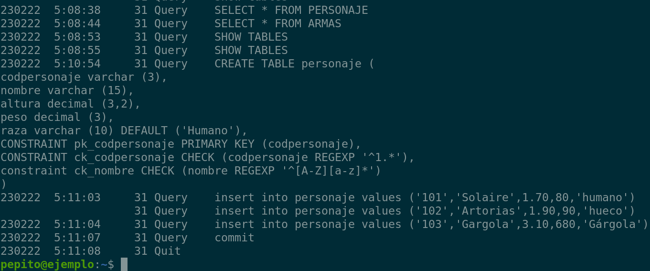The height and width of the screenshot is (271, 650).
Task: Click the insert statement for 'Gargola'
Action: coord(431,224)
